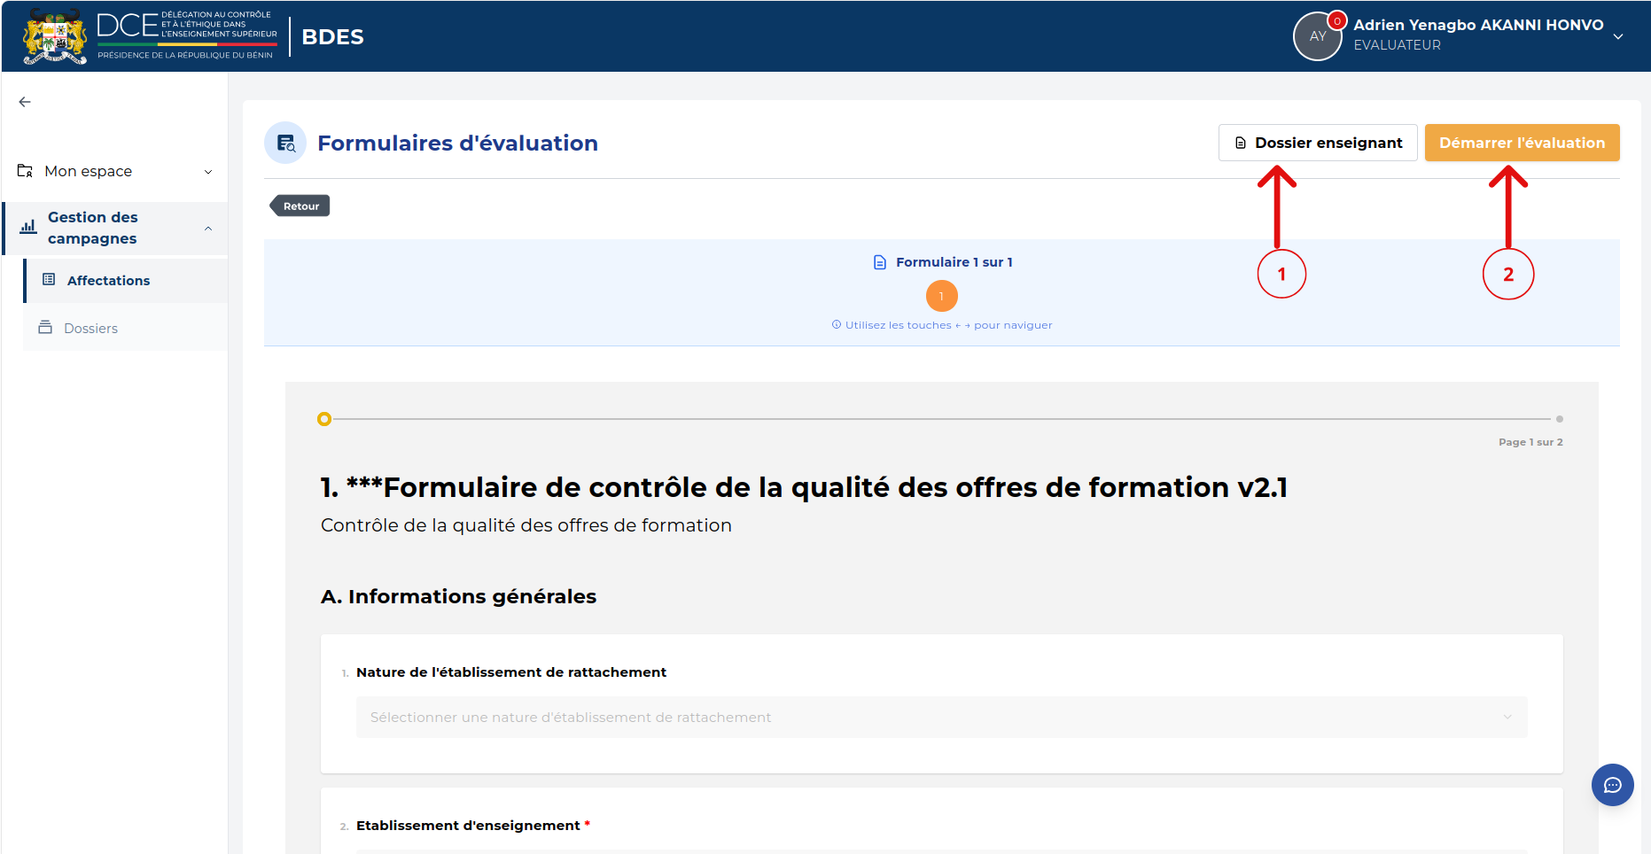Expand the user account menu chevron
The height and width of the screenshot is (854, 1651).
point(1618,36)
